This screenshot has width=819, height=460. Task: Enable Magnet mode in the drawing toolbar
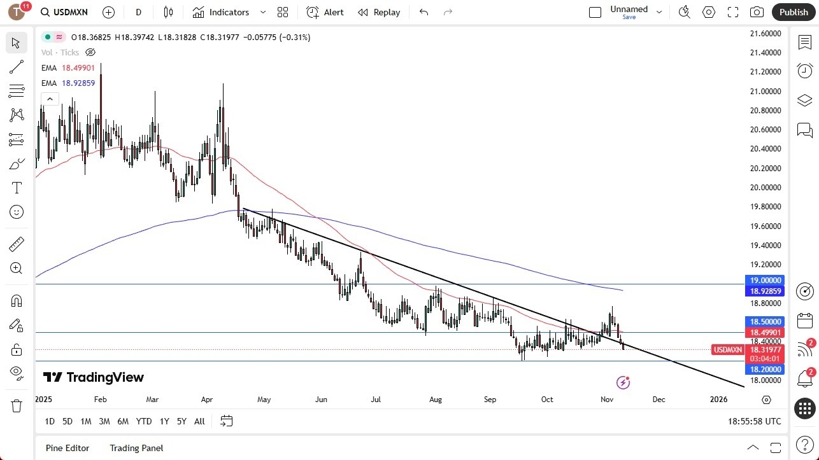tap(17, 300)
